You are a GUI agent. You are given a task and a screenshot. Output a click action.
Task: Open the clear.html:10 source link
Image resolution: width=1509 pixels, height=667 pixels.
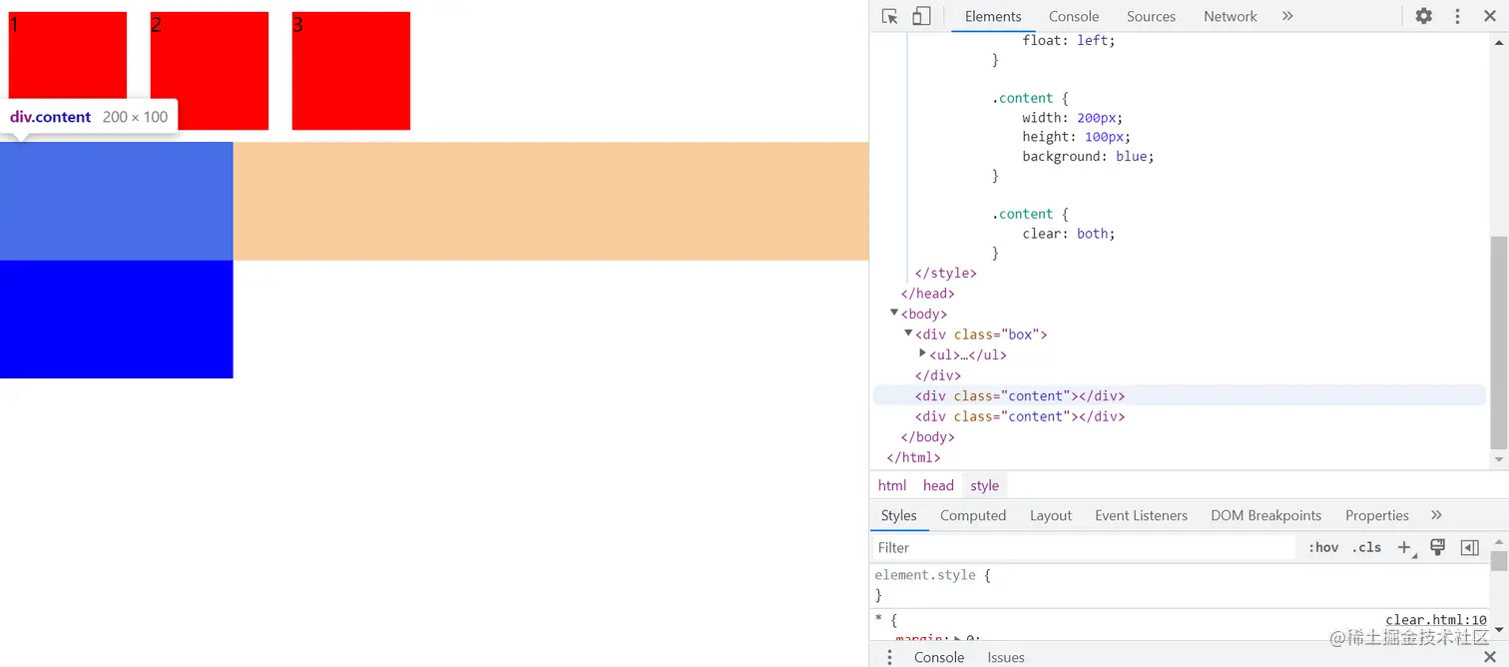pyautogui.click(x=1435, y=620)
